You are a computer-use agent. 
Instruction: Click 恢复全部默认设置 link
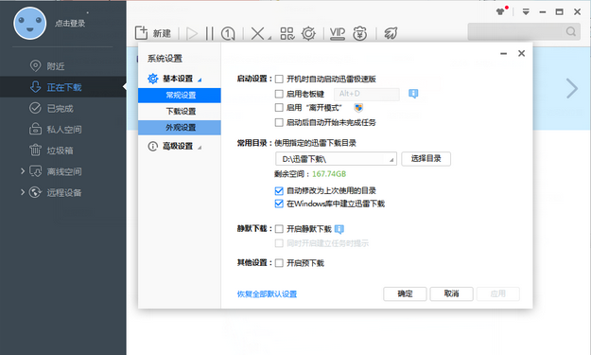pos(267,293)
